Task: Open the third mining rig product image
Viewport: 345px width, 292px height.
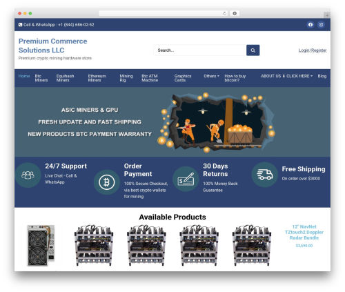Action: [199, 245]
